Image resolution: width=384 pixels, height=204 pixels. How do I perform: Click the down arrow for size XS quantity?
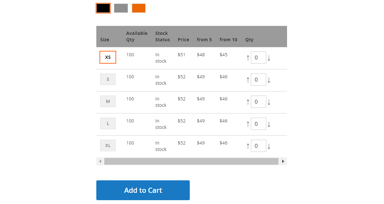[x=269, y=58]
